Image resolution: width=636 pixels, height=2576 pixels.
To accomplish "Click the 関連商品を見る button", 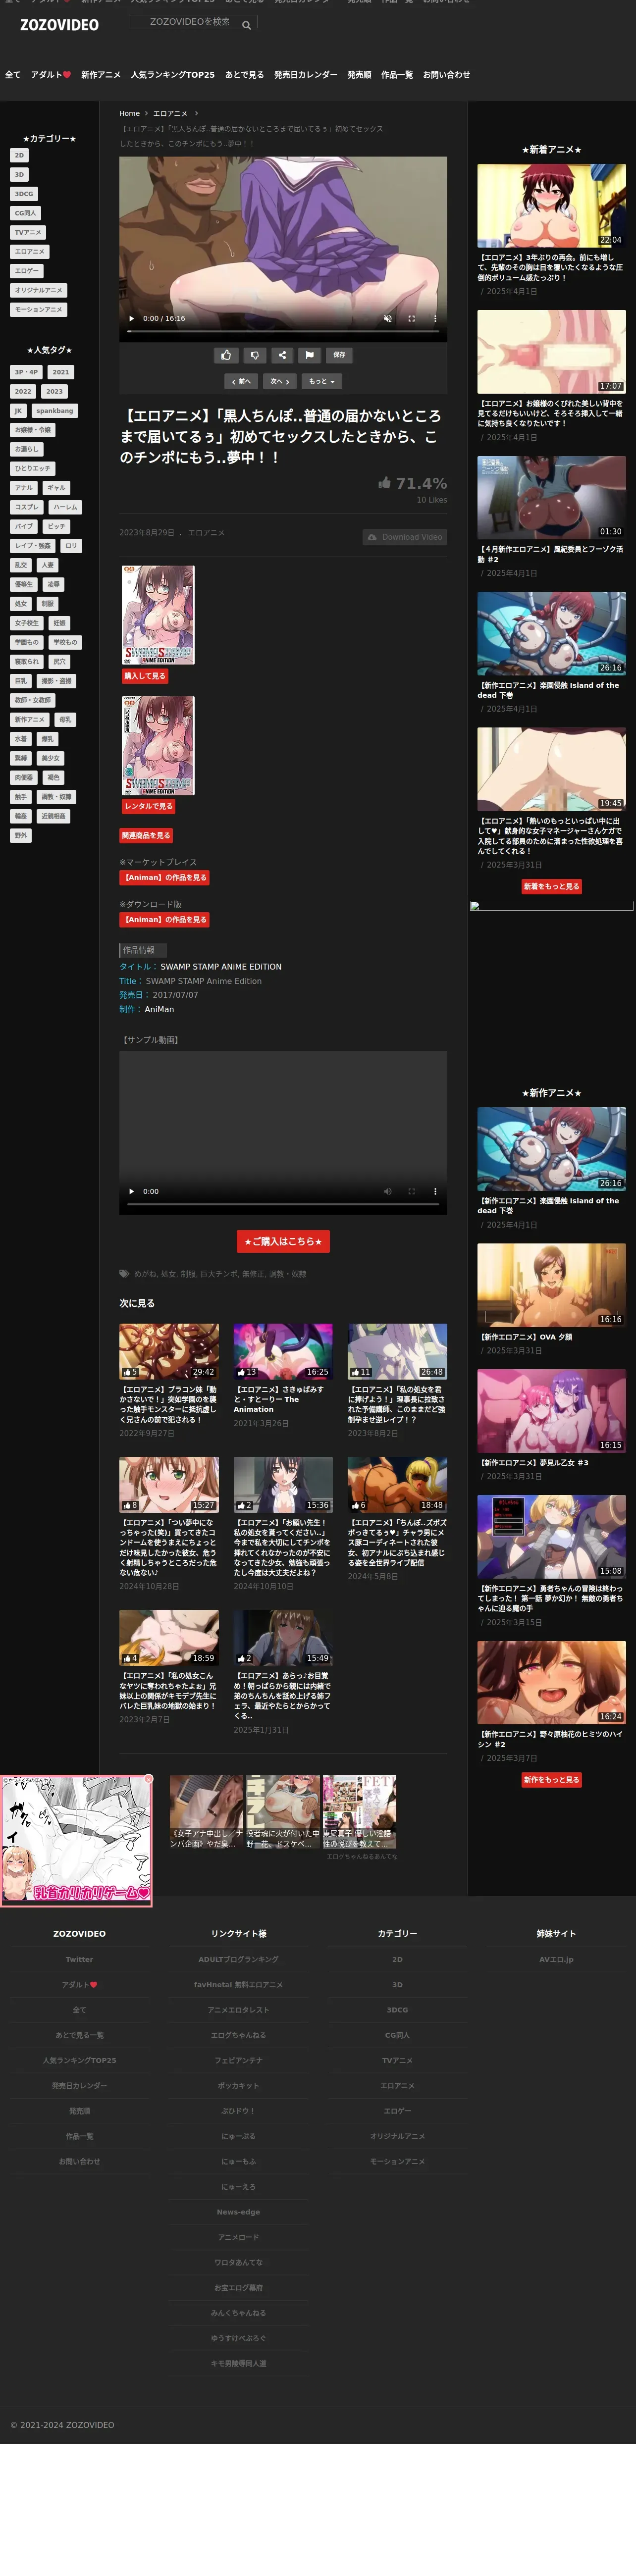I will click(x=146, y=835).
